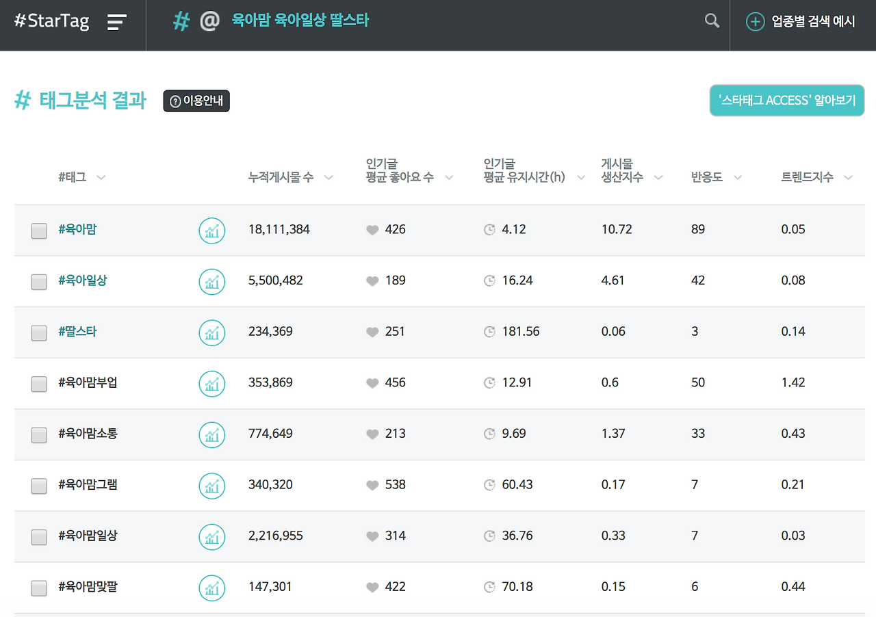
Task: Open 업종별 검색 예시 menu
Action: [801, 22]
